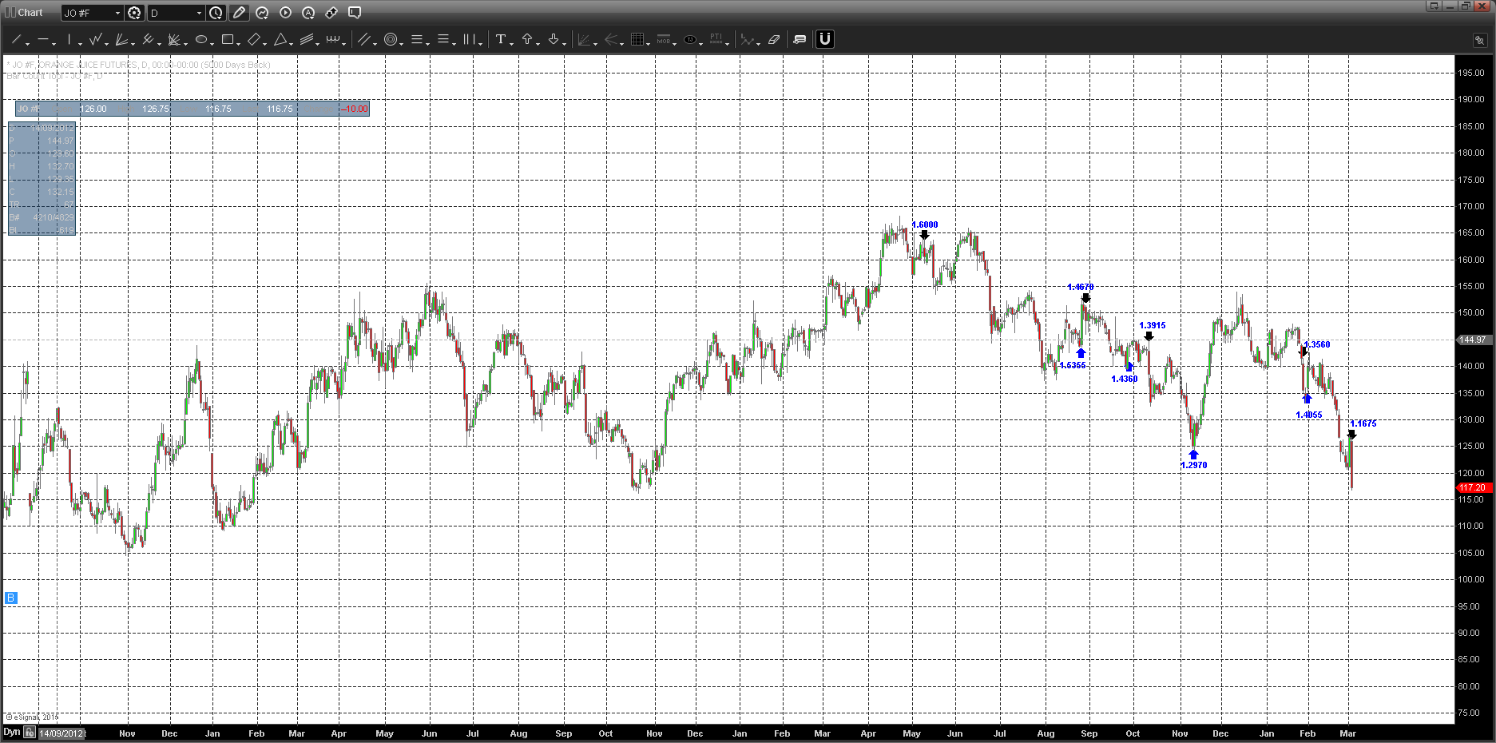Toggle the time scale lock icon
Viewport: 1496px width, 743px height.
pos(30,733)
